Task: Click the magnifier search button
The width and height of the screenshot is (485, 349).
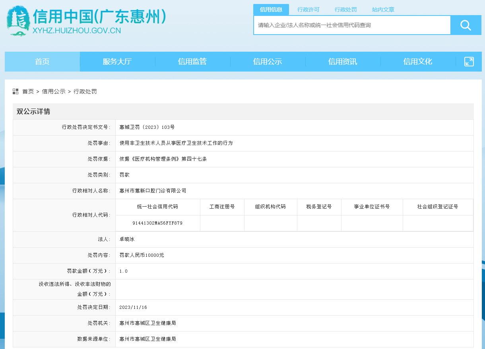Action: coord(466,25)
